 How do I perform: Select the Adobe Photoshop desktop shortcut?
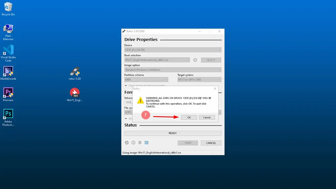(x=8, y=118)
